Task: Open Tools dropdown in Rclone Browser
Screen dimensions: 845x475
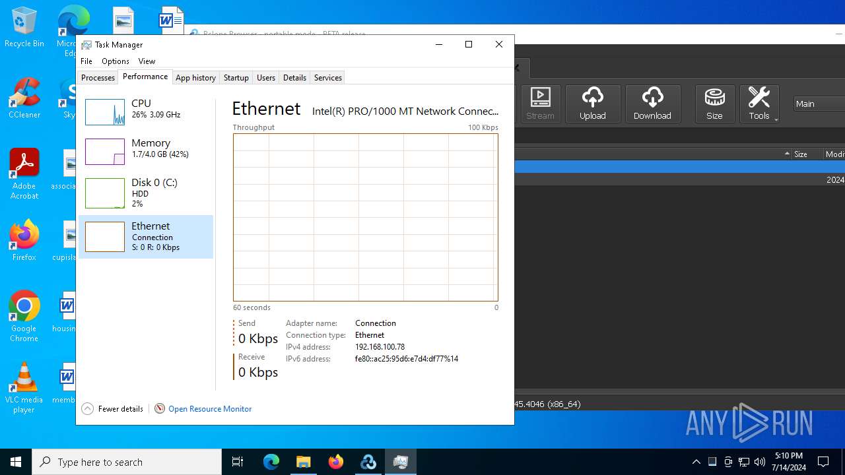Action: (x=759, y=104)
